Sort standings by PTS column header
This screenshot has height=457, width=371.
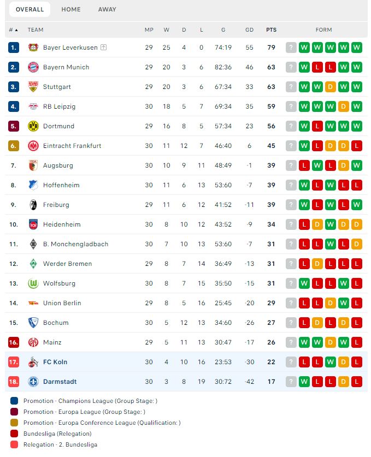(x=271, y=30)
